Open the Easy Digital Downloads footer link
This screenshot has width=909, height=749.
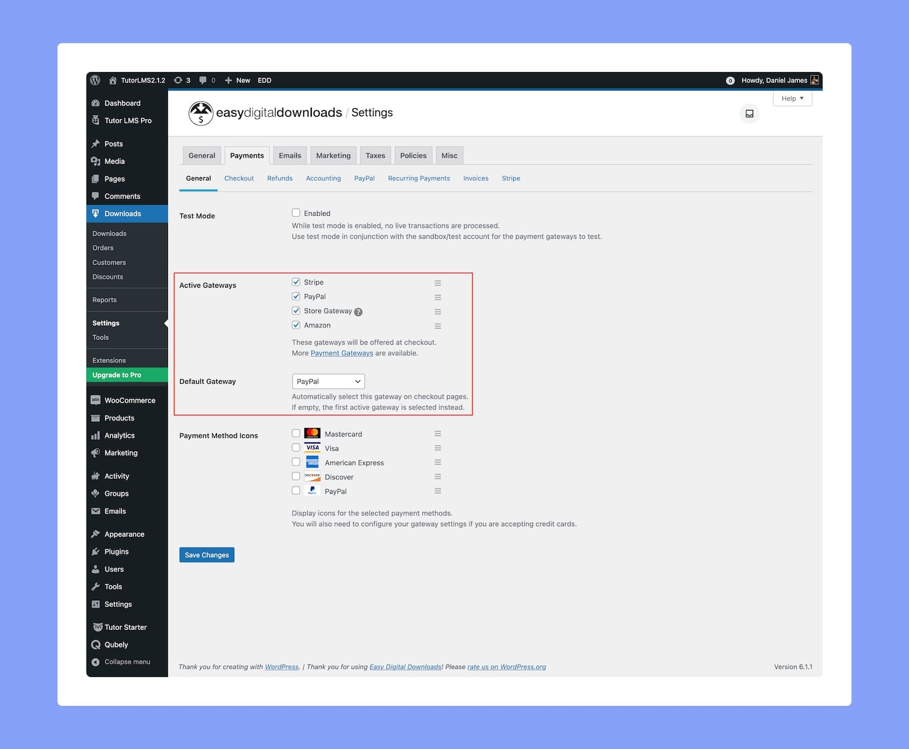[406, 667]
